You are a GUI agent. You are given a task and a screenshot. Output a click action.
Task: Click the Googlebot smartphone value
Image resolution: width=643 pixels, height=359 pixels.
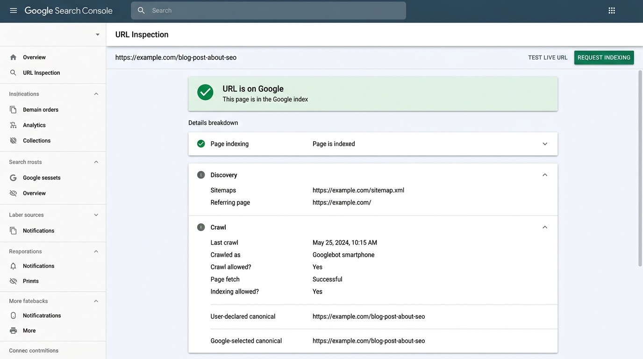pyautogui.click(x=343, y=255)
